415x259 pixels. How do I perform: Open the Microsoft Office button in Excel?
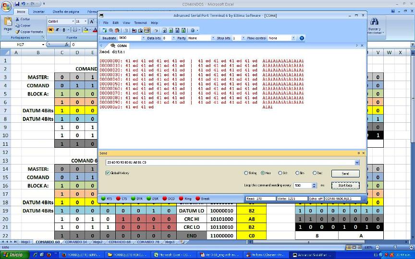6,6
